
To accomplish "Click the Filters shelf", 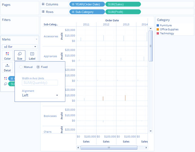I will (20, 25).
